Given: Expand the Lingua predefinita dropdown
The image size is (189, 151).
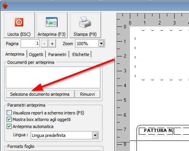Looking at the screenshot, I should [95, 135].
